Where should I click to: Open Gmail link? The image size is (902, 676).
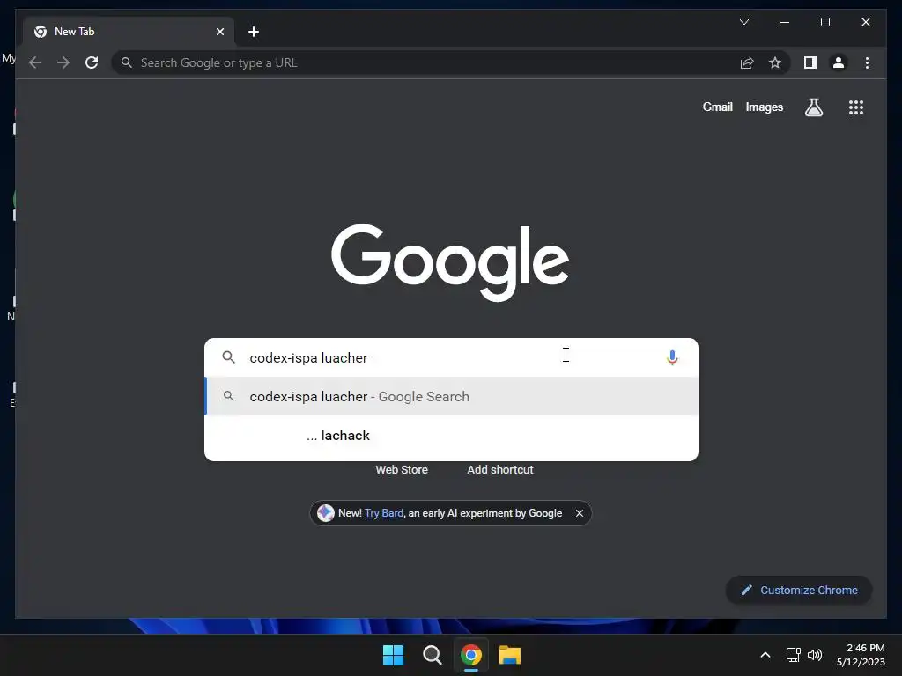click(717, 107)
